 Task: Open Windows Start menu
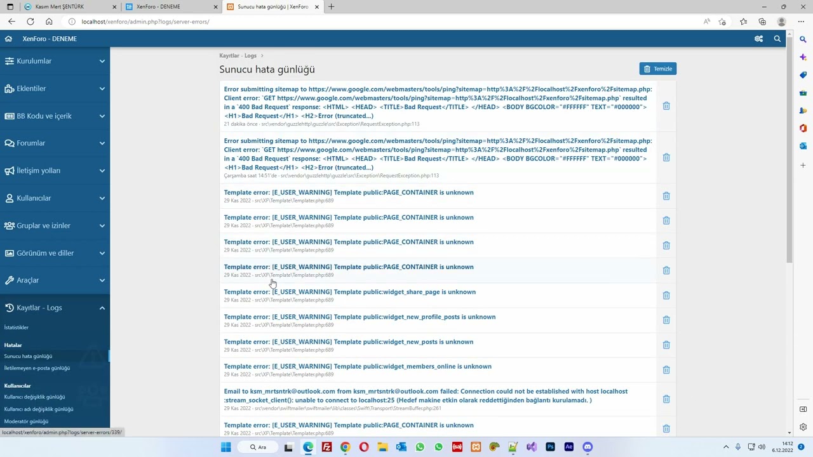point(225,447)
